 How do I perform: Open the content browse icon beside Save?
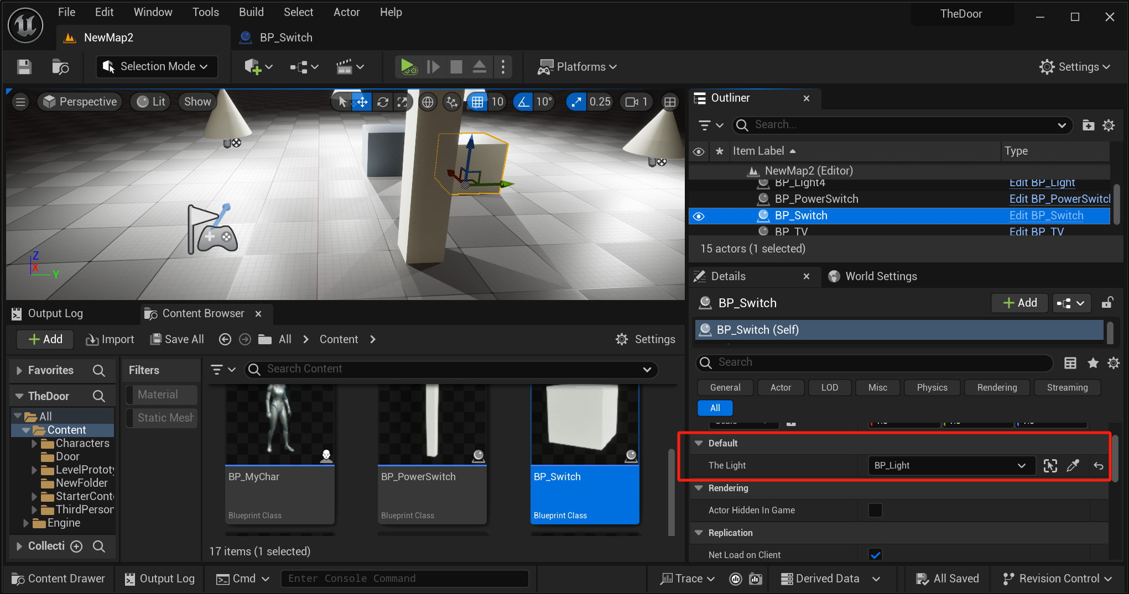(x=60, y=67)
